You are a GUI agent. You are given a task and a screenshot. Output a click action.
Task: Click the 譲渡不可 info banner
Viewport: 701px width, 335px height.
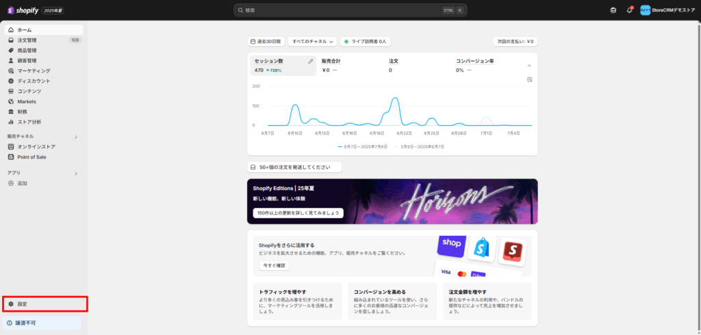[x=43, y=323]
